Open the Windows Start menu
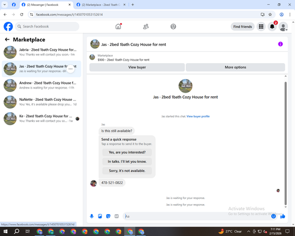The width and height of the screenshot is (295, 236). coord(5,231)
